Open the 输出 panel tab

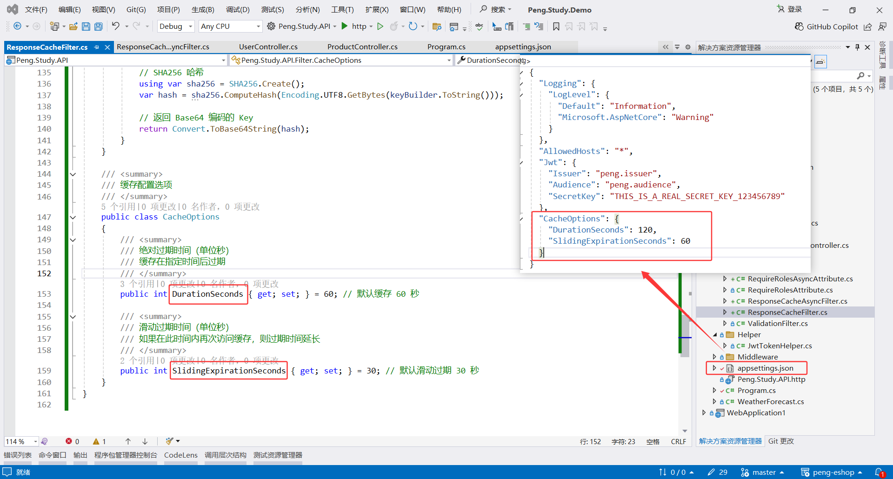[x=80, y=455]
